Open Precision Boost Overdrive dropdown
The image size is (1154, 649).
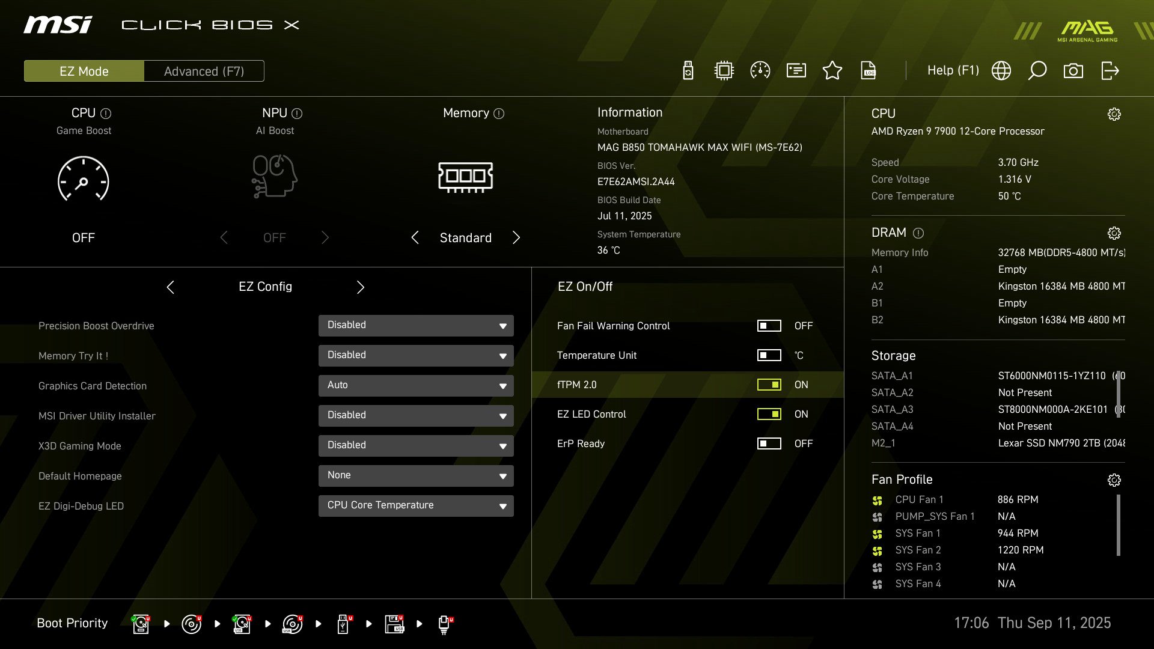tap(416, 326)
